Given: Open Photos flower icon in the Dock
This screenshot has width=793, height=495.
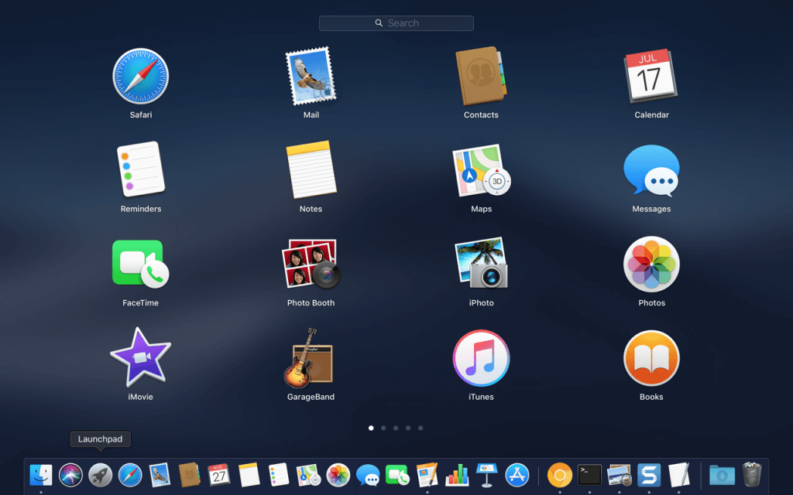Looking at the screenshot, I should (x=338, y=476).
